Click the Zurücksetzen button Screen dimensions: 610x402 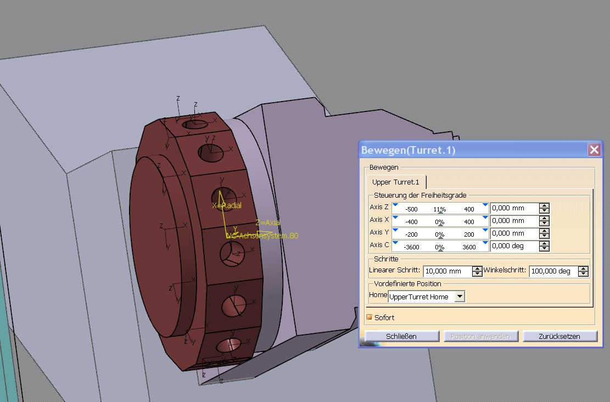pyautogui.click(x=559, y=336)
